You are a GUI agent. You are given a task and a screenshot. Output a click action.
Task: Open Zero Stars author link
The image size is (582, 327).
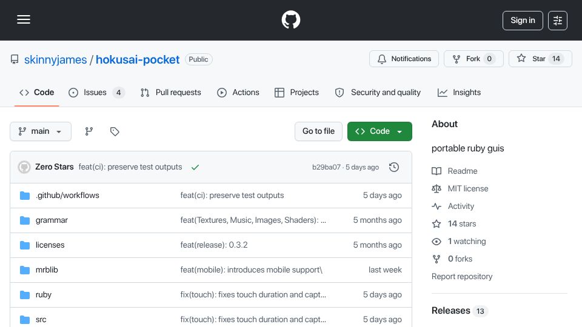point(54,167)
